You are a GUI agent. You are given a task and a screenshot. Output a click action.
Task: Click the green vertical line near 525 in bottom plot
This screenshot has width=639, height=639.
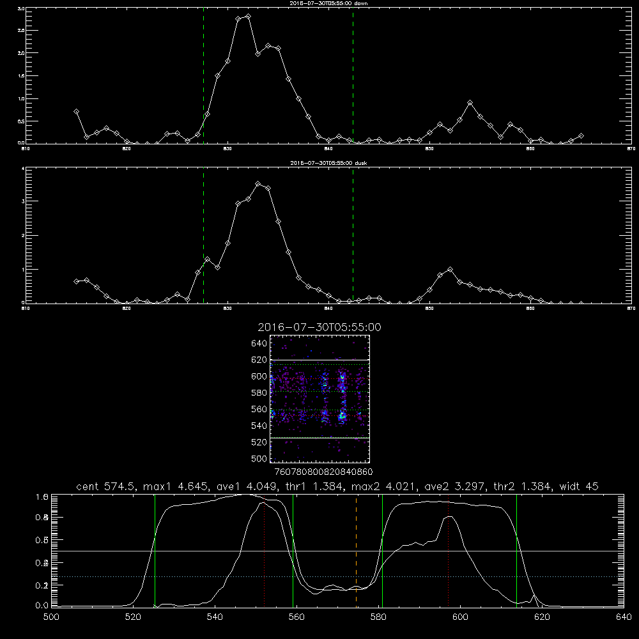155,550
